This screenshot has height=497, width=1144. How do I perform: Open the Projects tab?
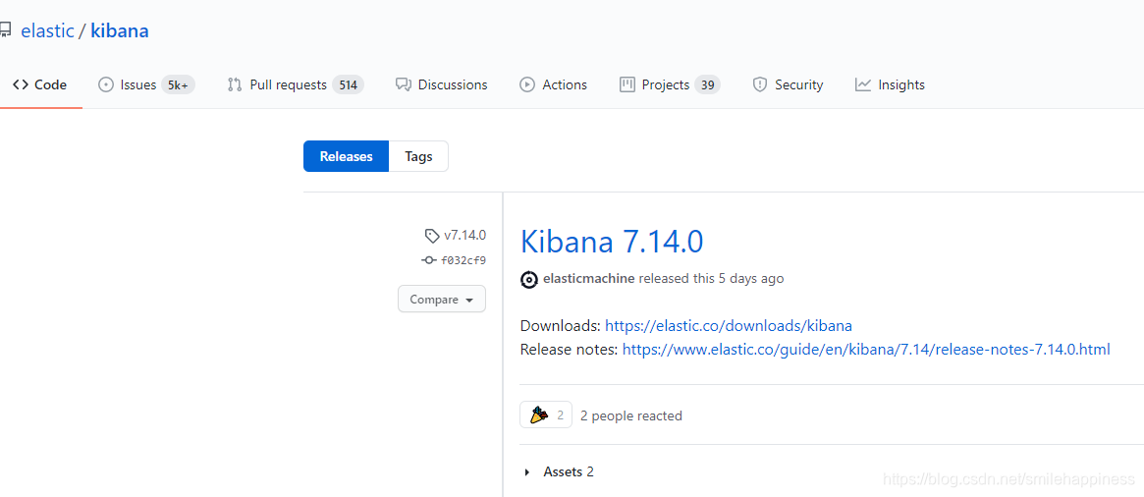point(670,84)
